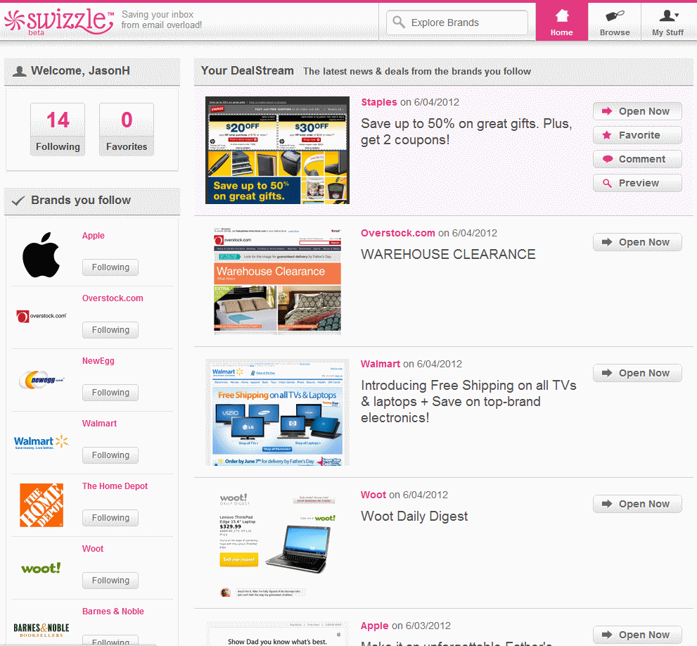Toggle Following button for NewEgg
Image resolution: width=697 pixels, height=646 pixels.
(110, 393)
